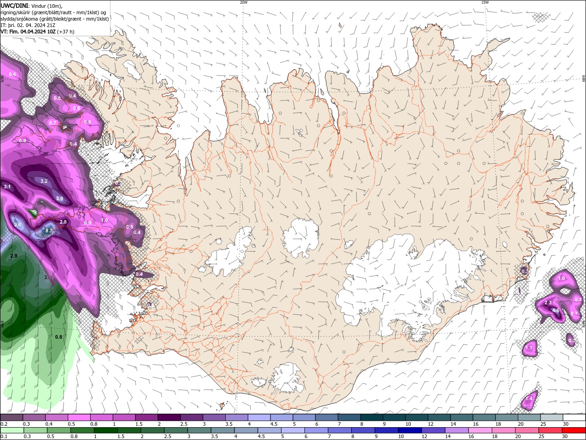Click the valid time VT: Fim. 04.04.2024 10Z
This screenshot has height=440, width=586.
(28, 32)
